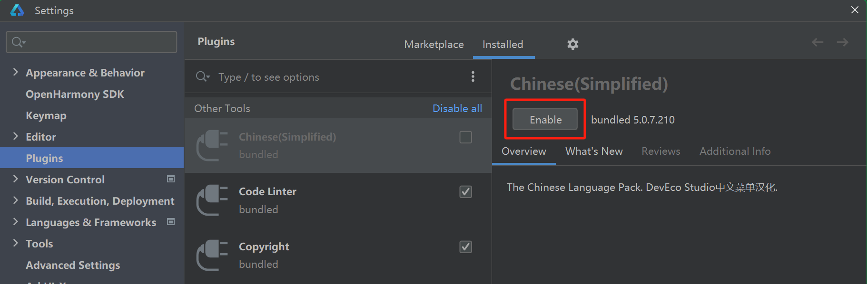The height and width of the screenshot is (284, 867).
Task: Click the Disable all link
Action: [457, 108]
